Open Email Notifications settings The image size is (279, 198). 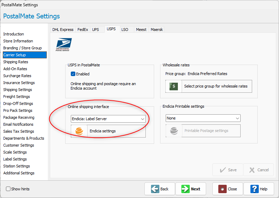(x=18, y=124)
